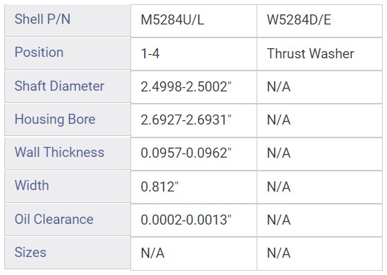Select the 2.4998-2.5002" shaft diameter value

[194, 87]
